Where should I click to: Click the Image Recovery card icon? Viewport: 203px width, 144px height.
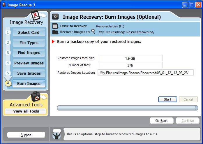(x=35, y=15)
